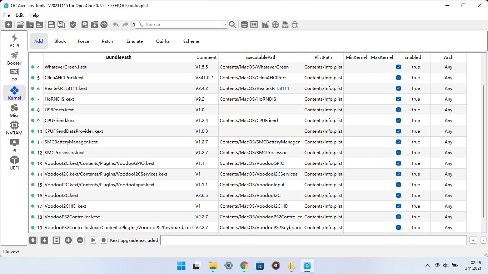This screenshot has height=274, width=488.
Task: Toggle Enabled checkbox for USBPorts.kext
Action: tap(398, 110)
